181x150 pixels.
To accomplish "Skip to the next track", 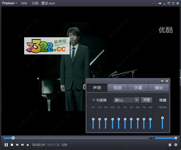I will [x=22, y=145].
